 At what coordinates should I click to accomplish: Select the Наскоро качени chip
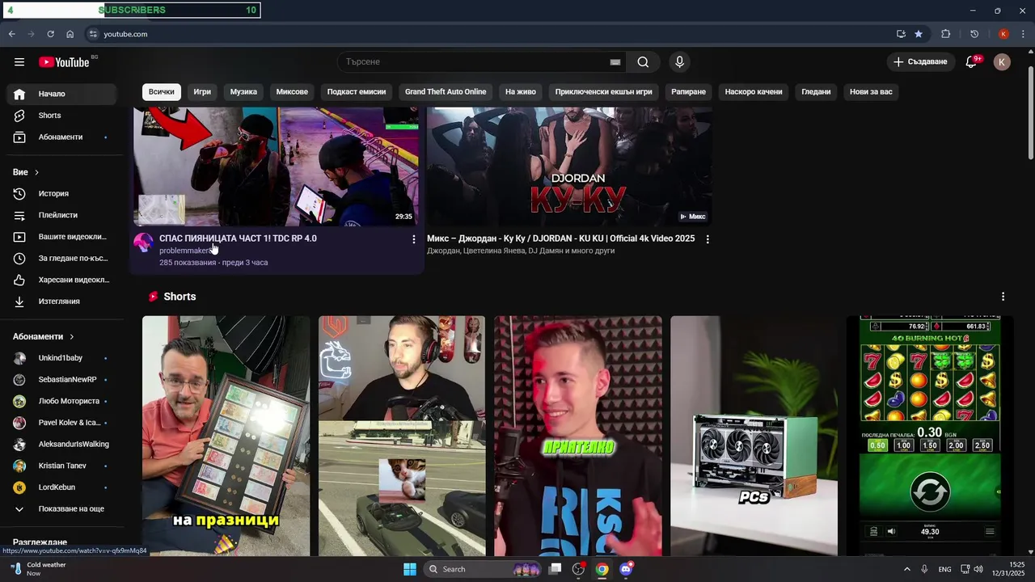point(754,91)
